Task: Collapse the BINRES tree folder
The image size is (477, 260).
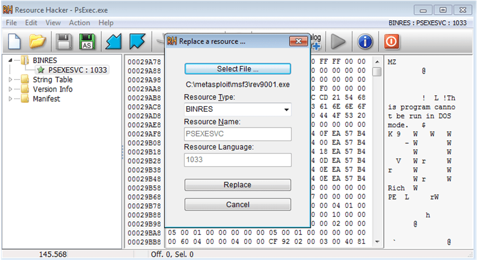Action: tap(10, 60)
